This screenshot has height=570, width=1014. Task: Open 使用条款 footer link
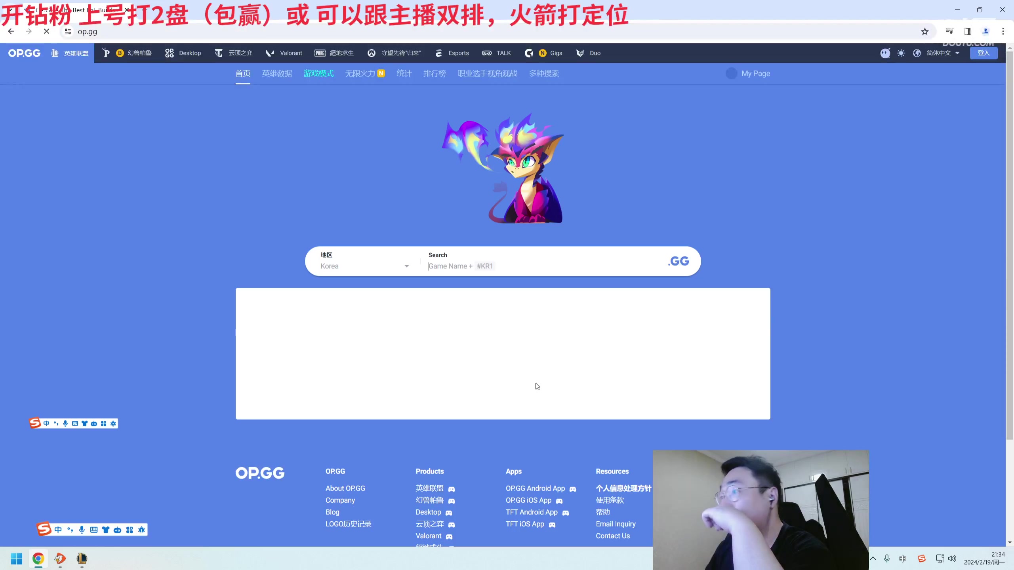[610, 500]
